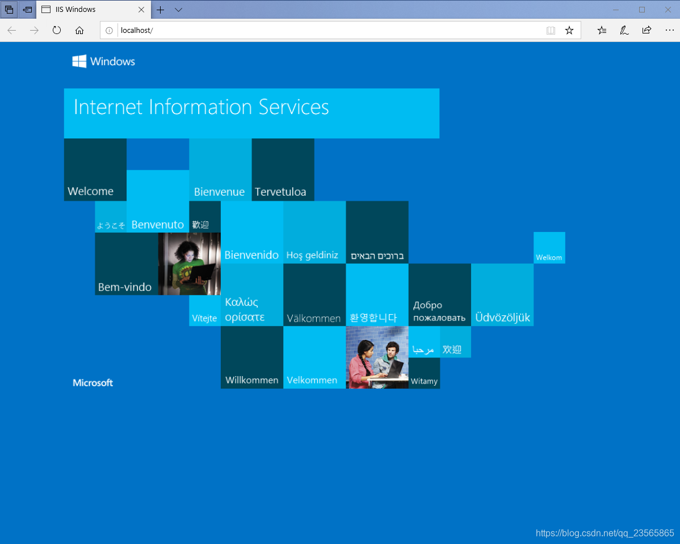This screenshot has height=544, width=680.
Task: Click the Добро пожаловать tile
Action: tap(440, 295)
